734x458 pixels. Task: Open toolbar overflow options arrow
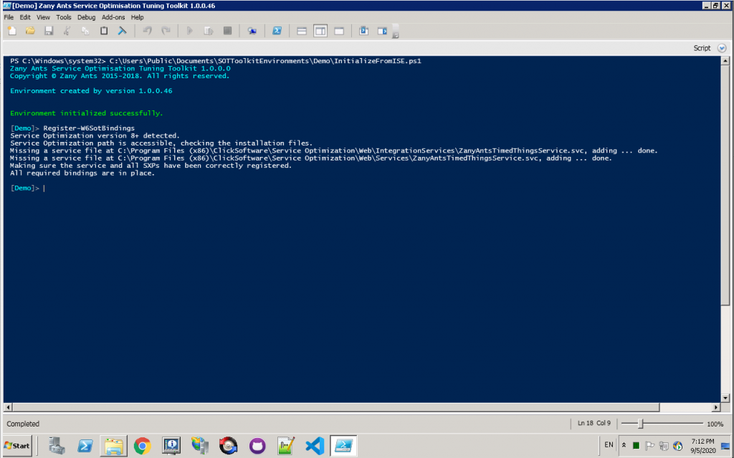tap(396, 34)
